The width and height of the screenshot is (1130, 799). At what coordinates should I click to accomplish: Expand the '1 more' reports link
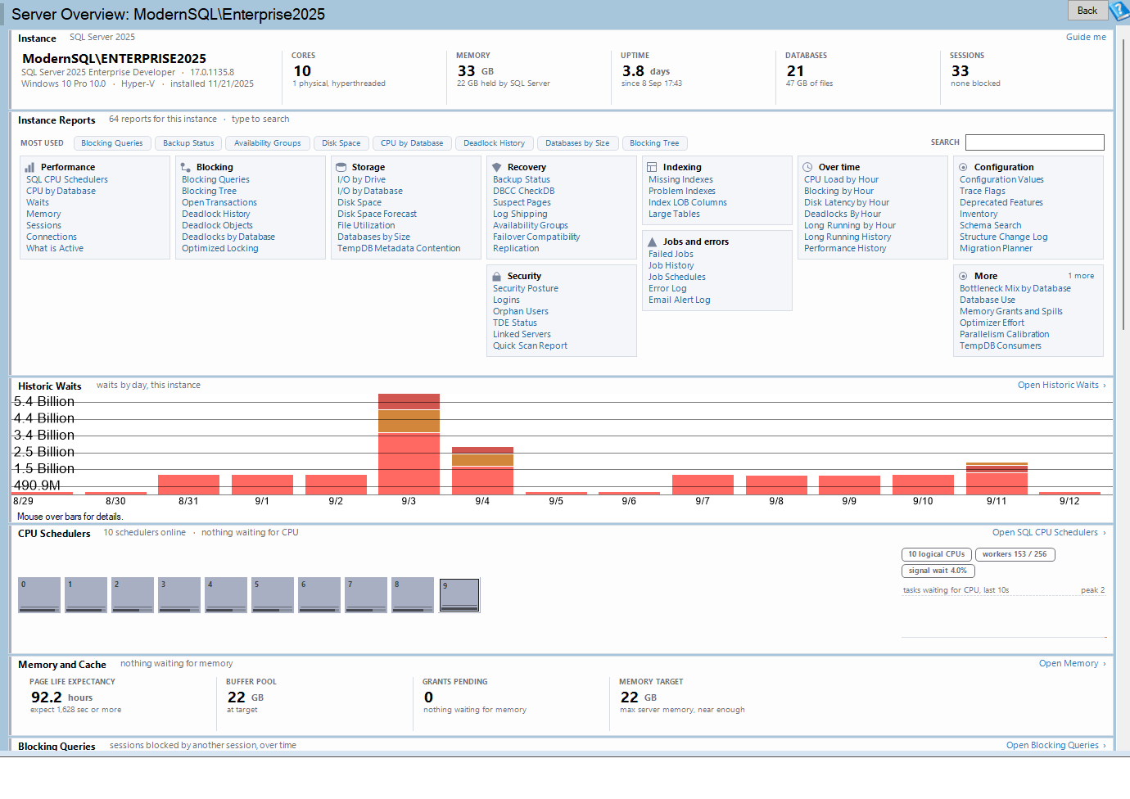pos(1081,276)
